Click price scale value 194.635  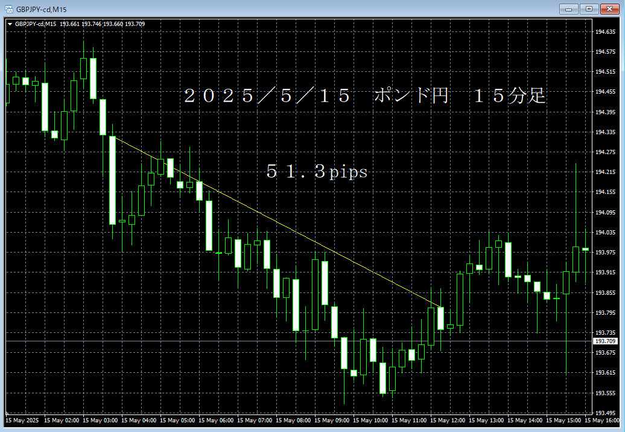pos(605,31)
